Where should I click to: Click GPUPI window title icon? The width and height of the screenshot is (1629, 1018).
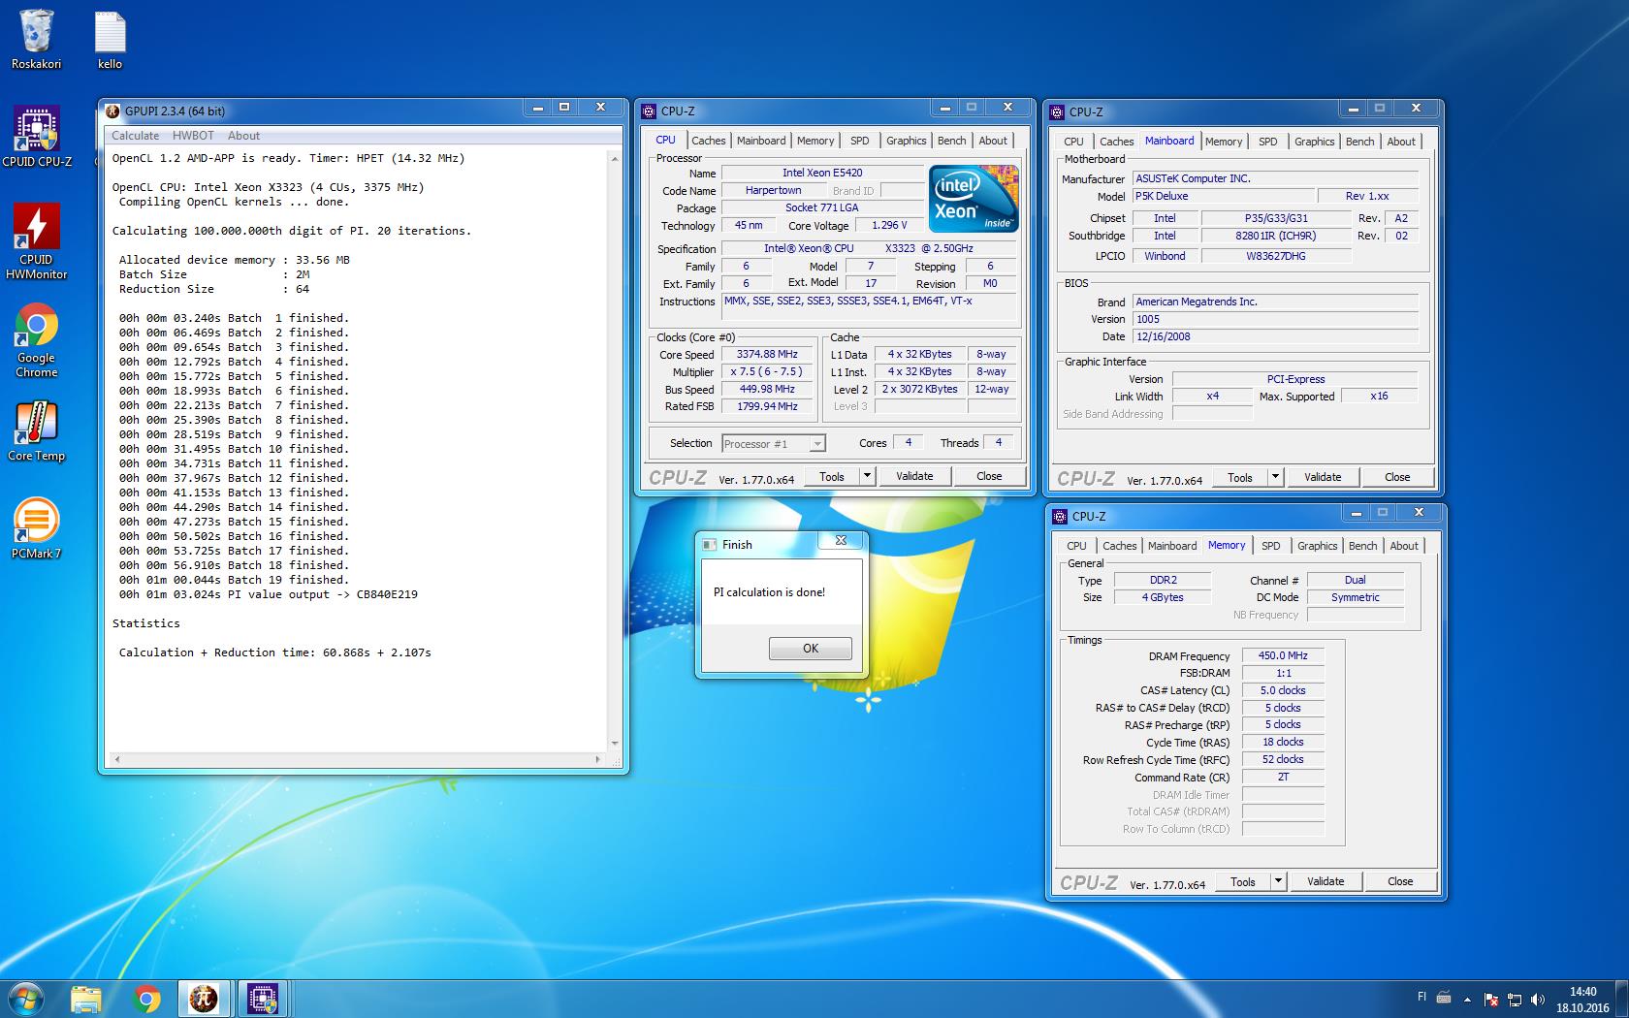click(113, 111)
